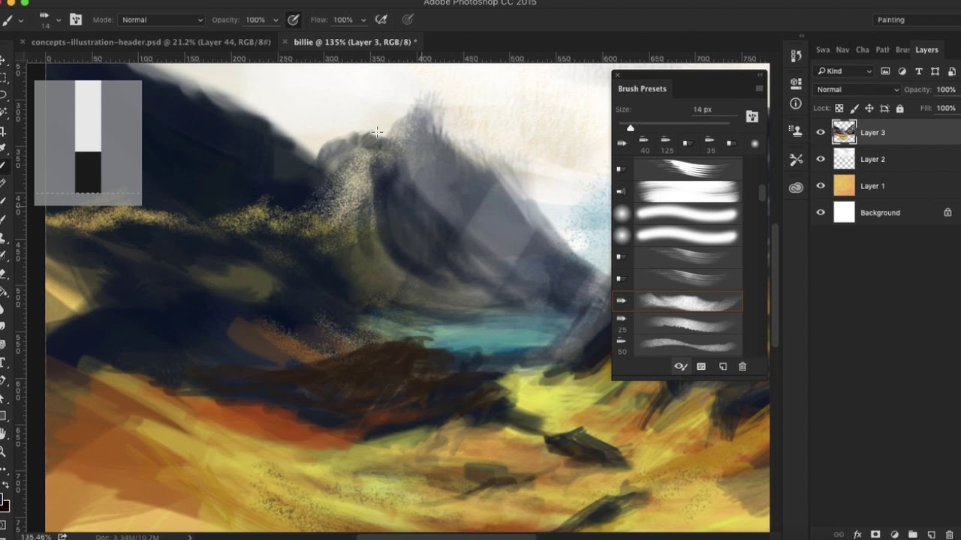
Task: Click the brush Size slider handle
Action: point(630,128)
